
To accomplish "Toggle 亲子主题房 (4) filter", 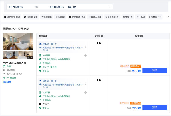I will coord(112,17).
